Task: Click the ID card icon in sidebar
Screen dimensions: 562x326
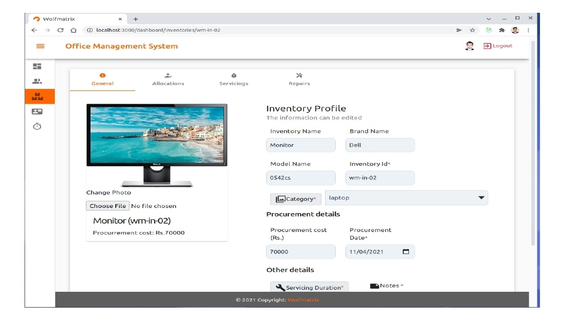Action: pyautogui.click(x=37, y=111)
